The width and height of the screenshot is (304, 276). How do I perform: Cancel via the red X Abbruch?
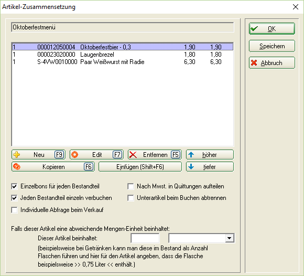pos(272,62)
